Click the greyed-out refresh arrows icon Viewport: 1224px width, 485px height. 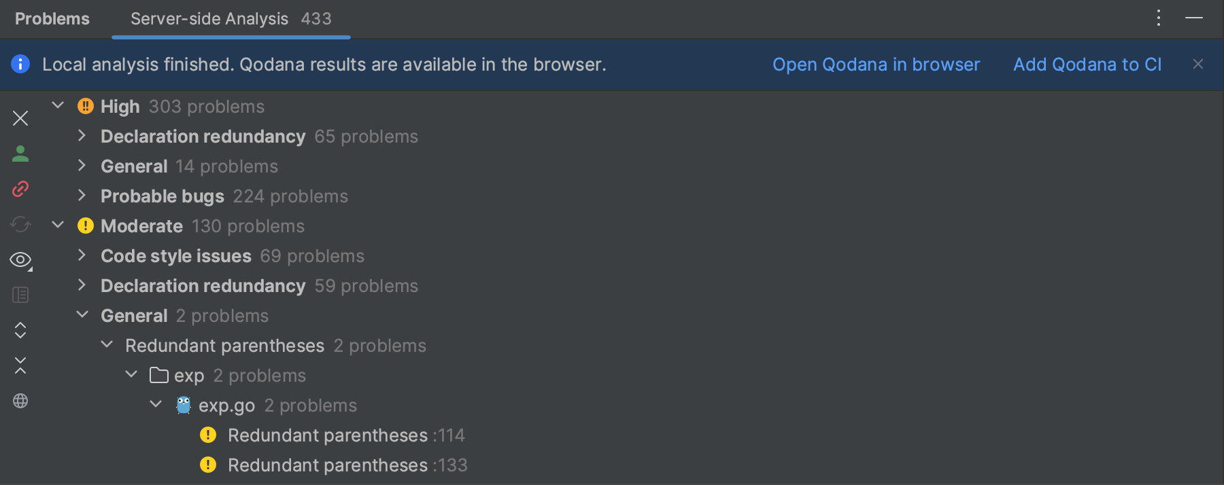[x=20, y=224]
